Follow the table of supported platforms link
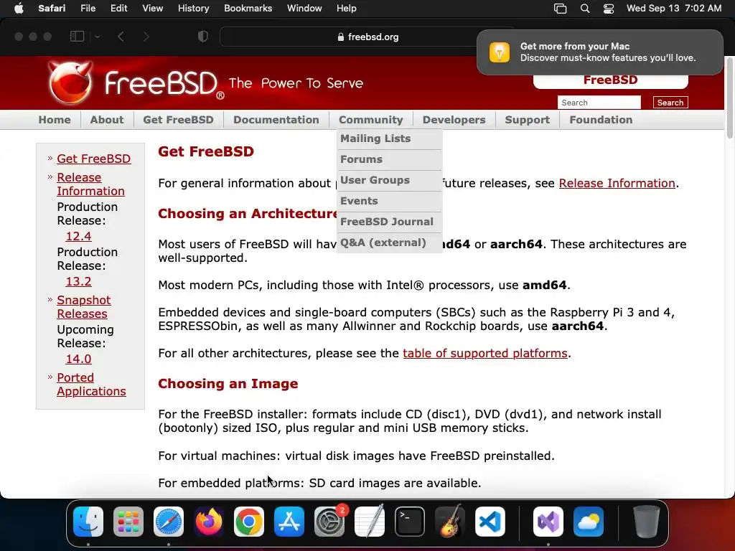Image resolution: width=735 pixels, height=551 pixels. pyautogui.click(x=485, y=353)
